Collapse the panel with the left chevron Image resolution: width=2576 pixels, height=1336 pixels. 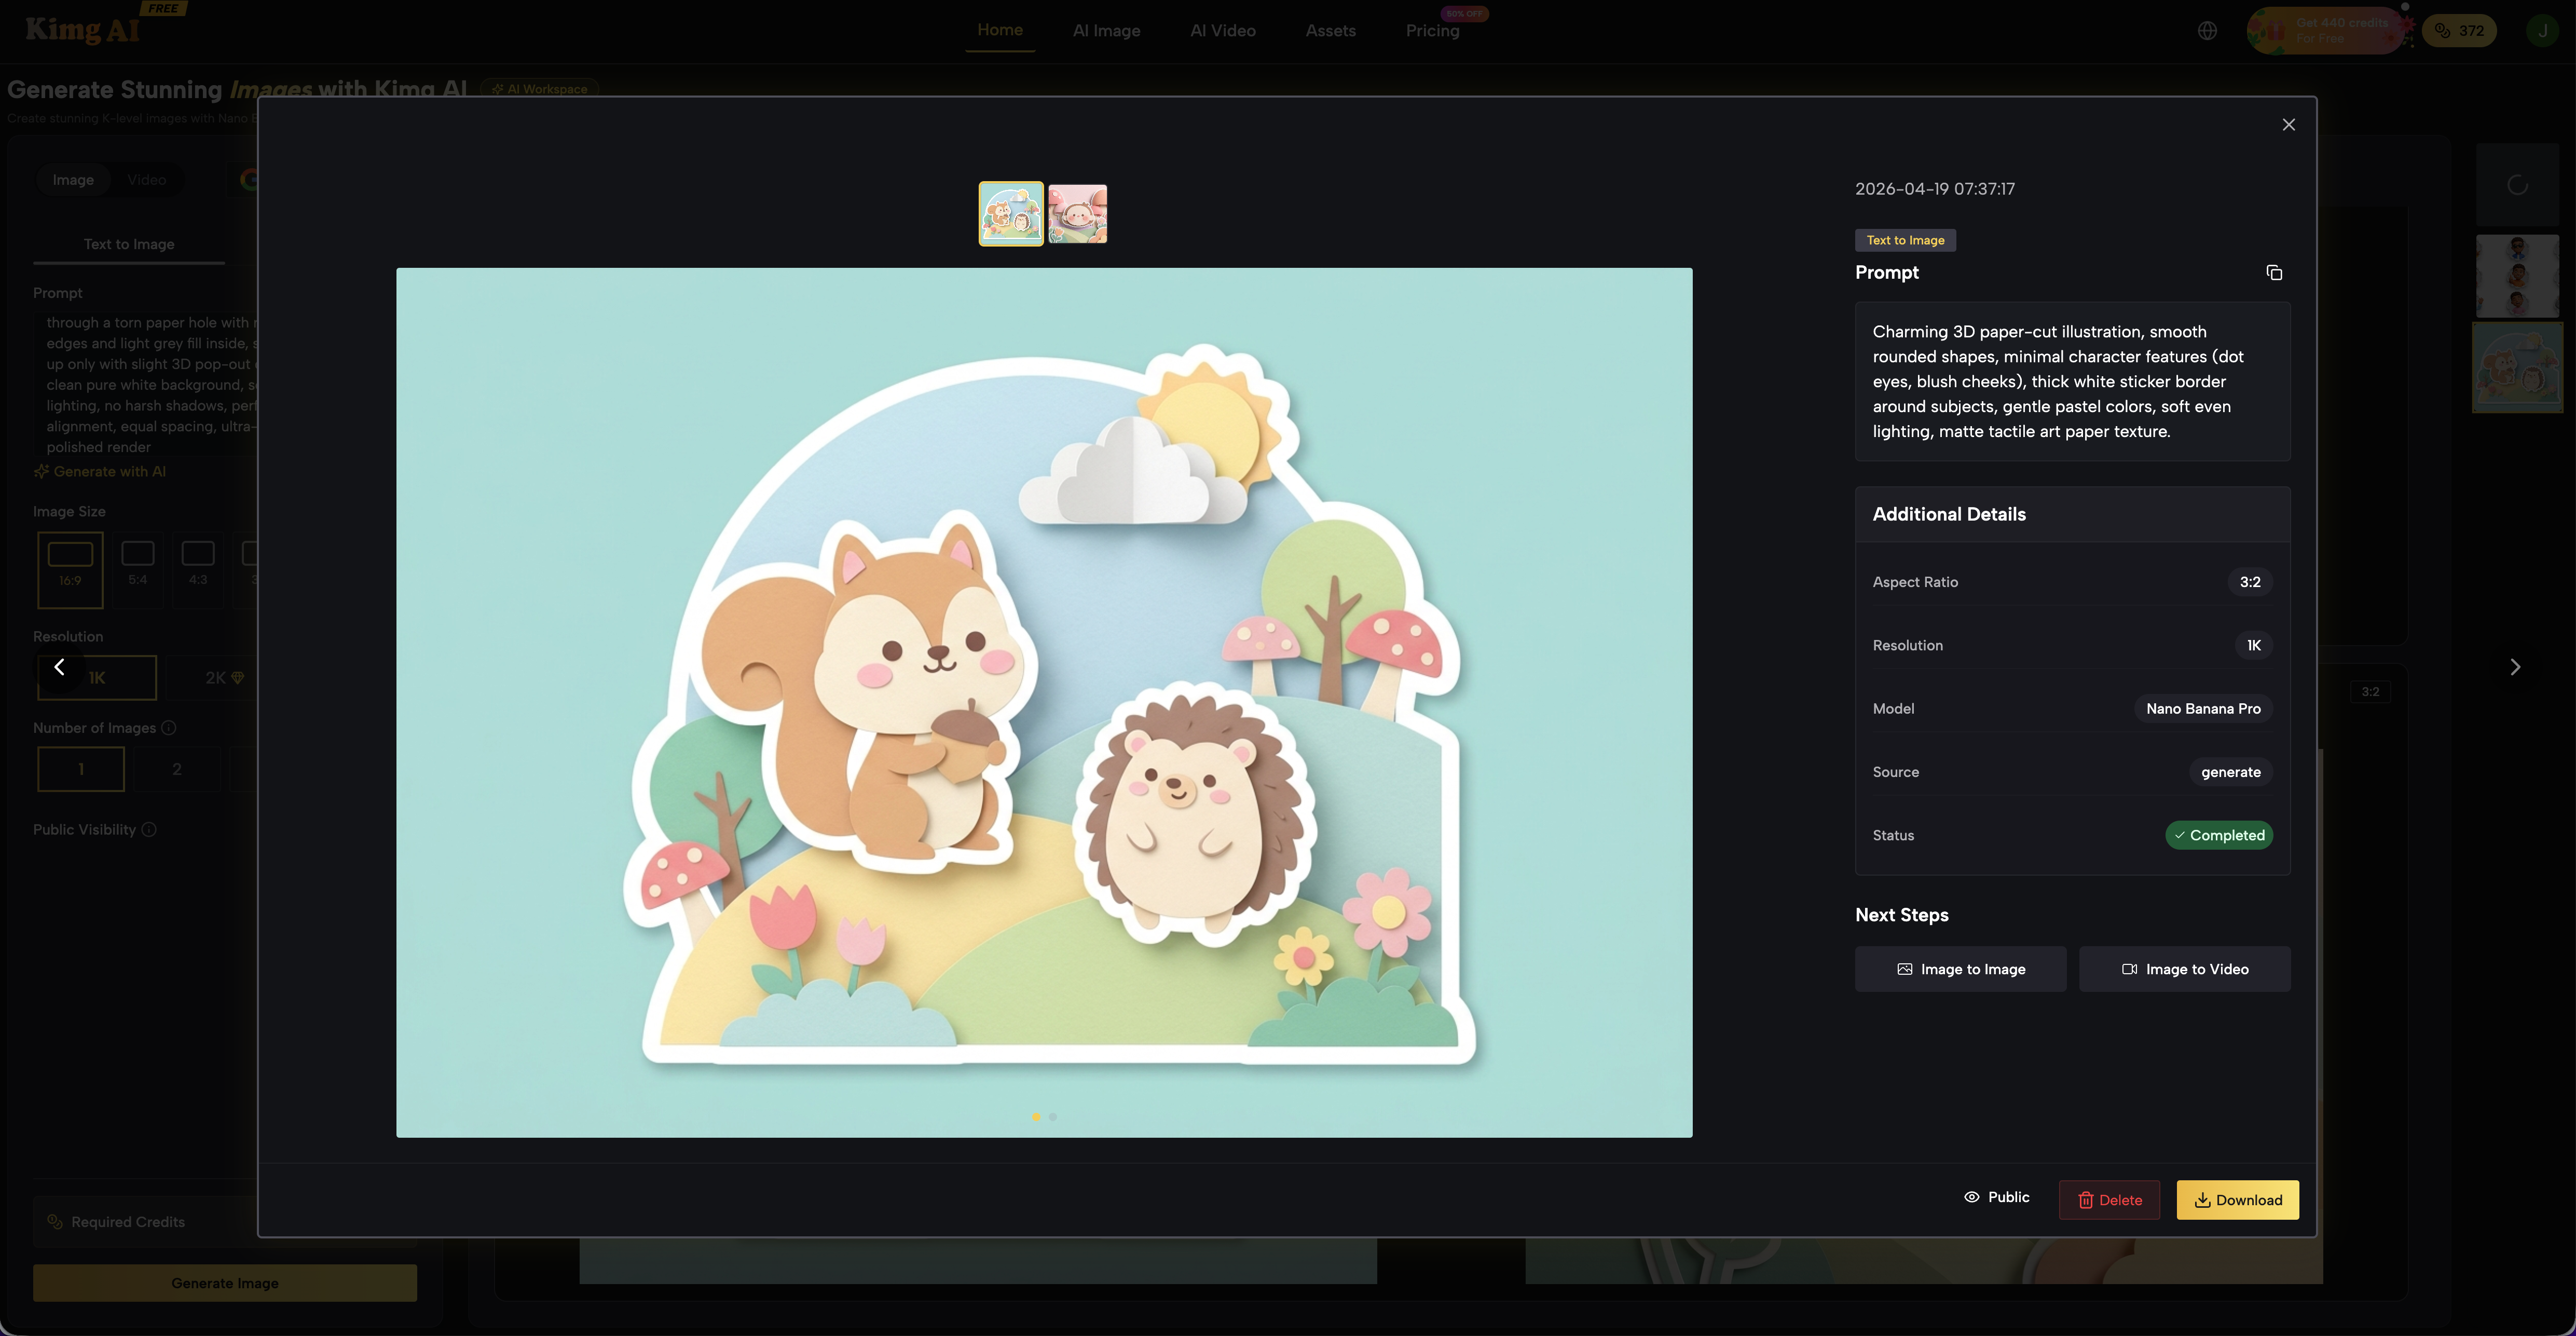pyautogui.click(x=60, y=666)
